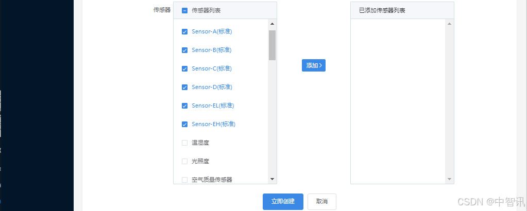Uncheck the Sensor-EH(标准) checkbox
Viewport: 527px width, 211px height.
tap(184, 125)
